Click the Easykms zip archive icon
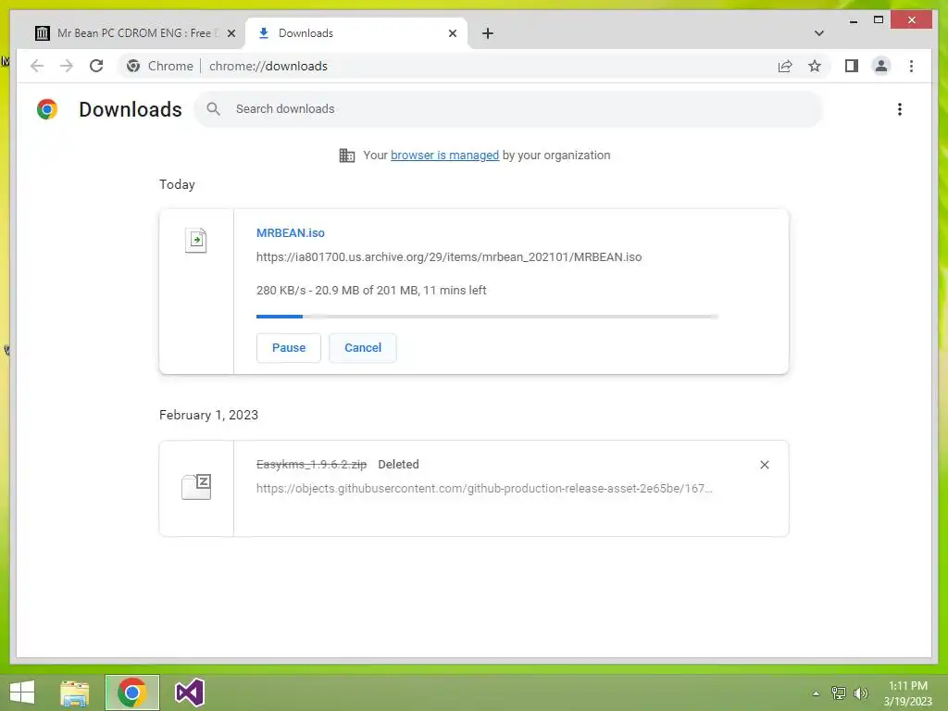Image resolution: width=948 pixels, height=711 pixels. tap(196, 487)
